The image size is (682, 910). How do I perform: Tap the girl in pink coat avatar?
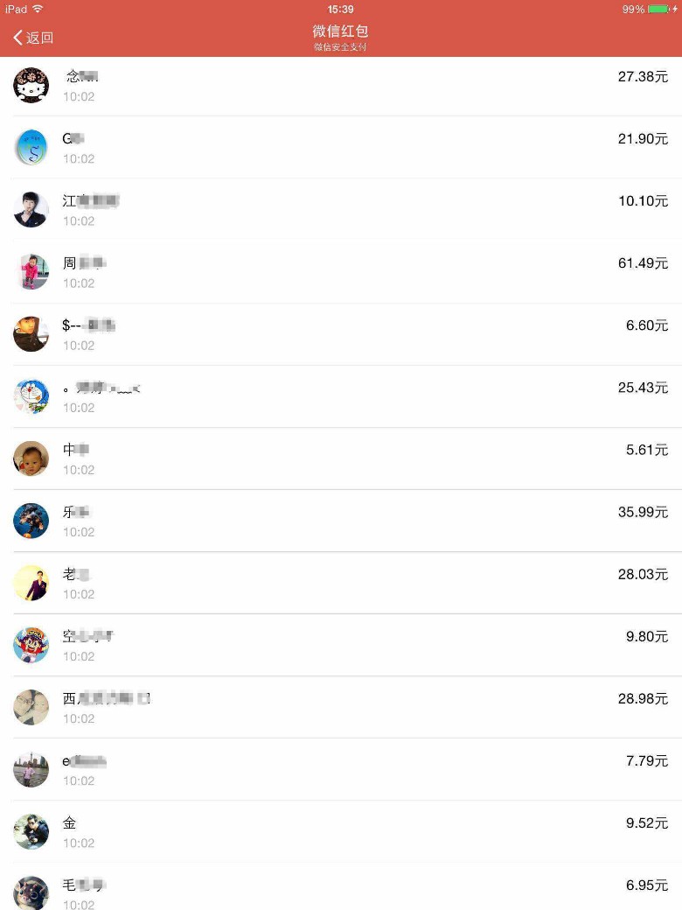(x=31, y=271)
